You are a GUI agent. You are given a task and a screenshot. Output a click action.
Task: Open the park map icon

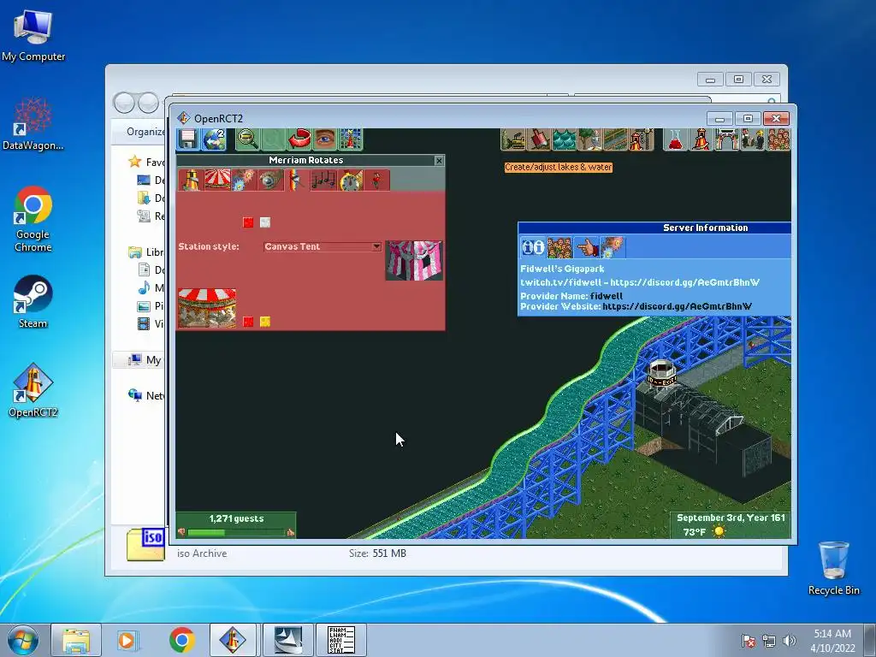point(351,139)
